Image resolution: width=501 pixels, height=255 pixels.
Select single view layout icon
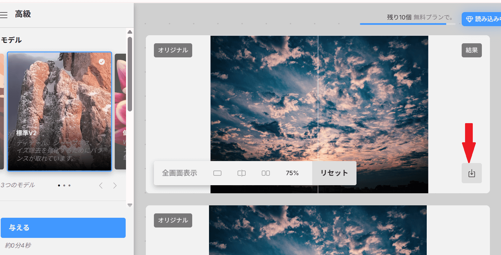click(217, 173)
